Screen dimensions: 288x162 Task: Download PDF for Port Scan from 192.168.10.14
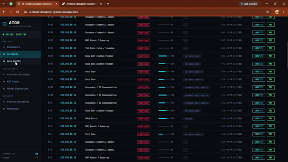click(271, 80)
